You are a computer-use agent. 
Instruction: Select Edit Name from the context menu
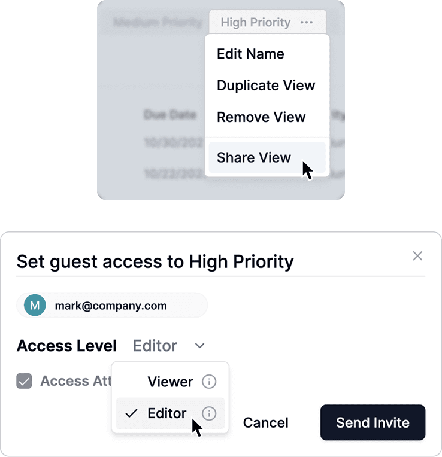click(x=250, y=54)
